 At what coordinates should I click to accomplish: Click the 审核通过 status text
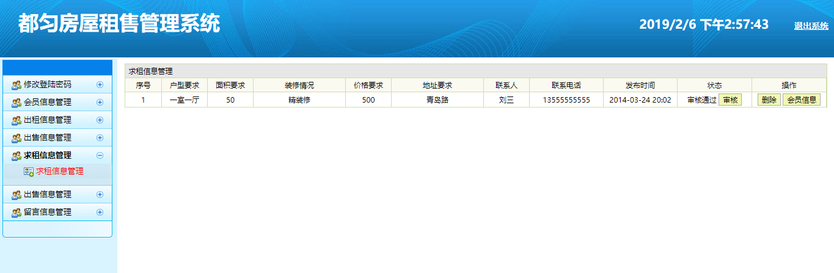[x=701, y=100]
